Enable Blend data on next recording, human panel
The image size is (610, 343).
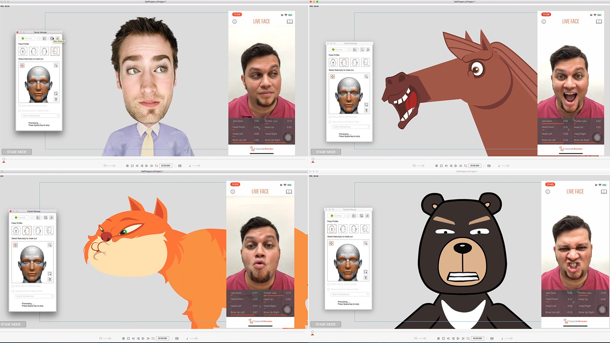20,106
